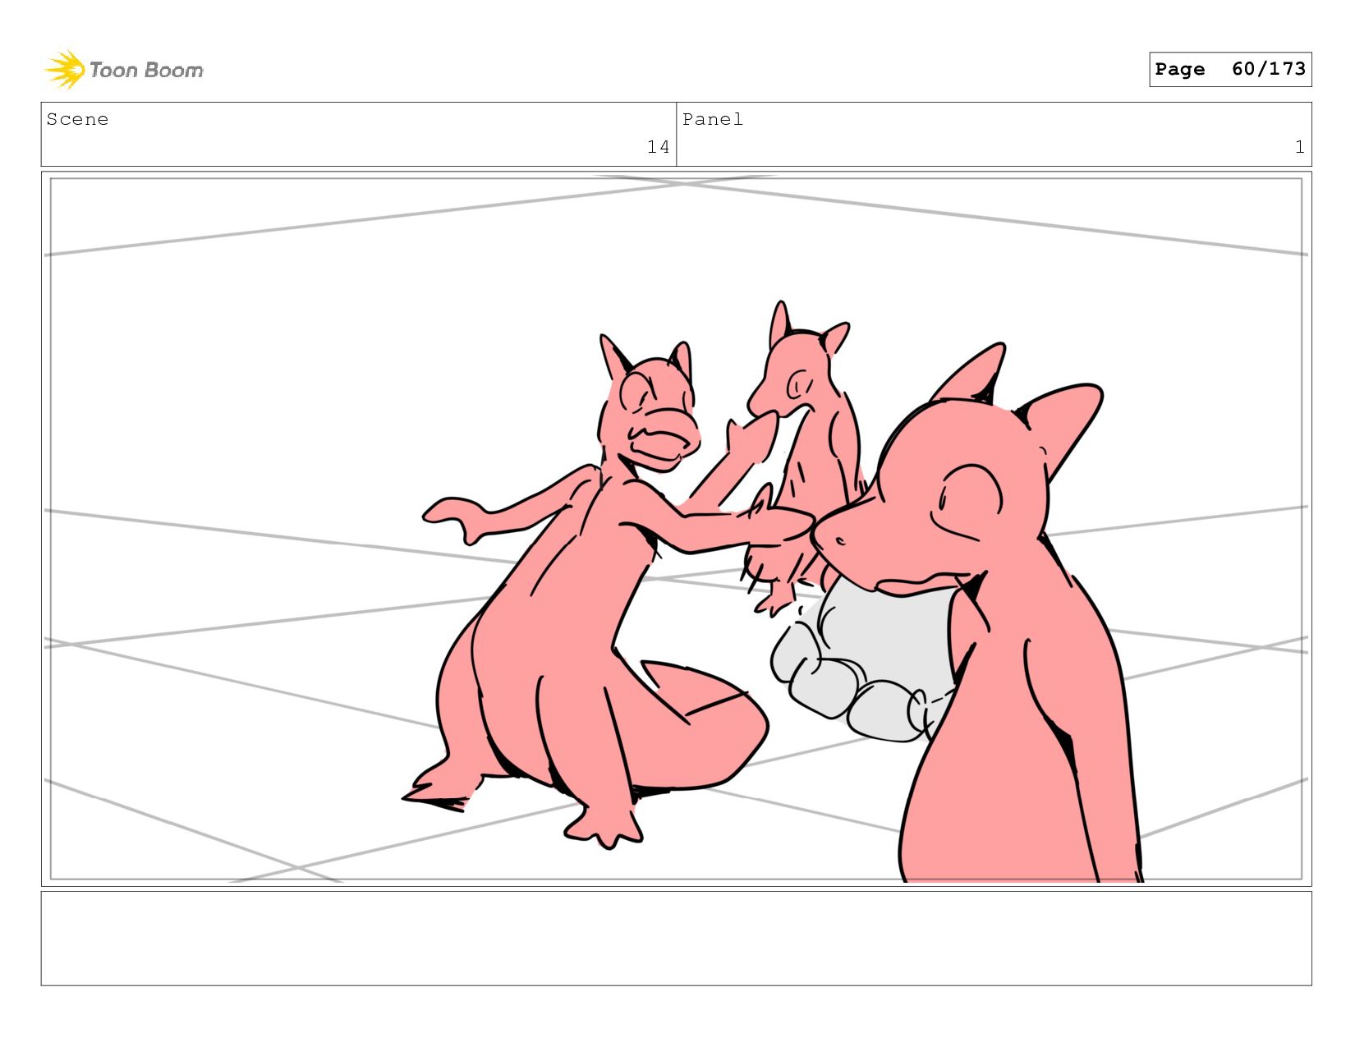The image size is (1355, 1047).
Task: Select the storyboard drawing panel
Action: click(x=677, y=529)
